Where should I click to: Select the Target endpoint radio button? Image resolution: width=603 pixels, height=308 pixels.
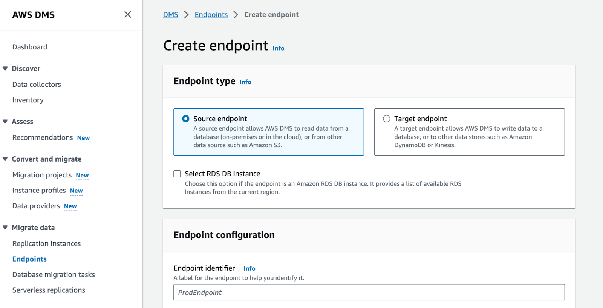pos(387,119)
